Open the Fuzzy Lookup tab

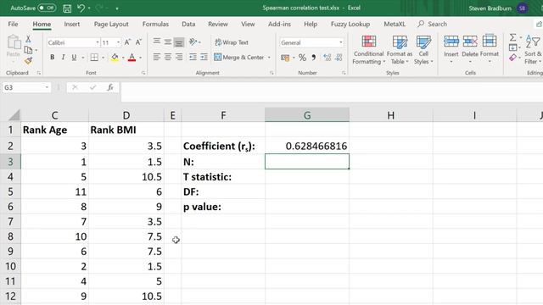[x=350, y=24]
